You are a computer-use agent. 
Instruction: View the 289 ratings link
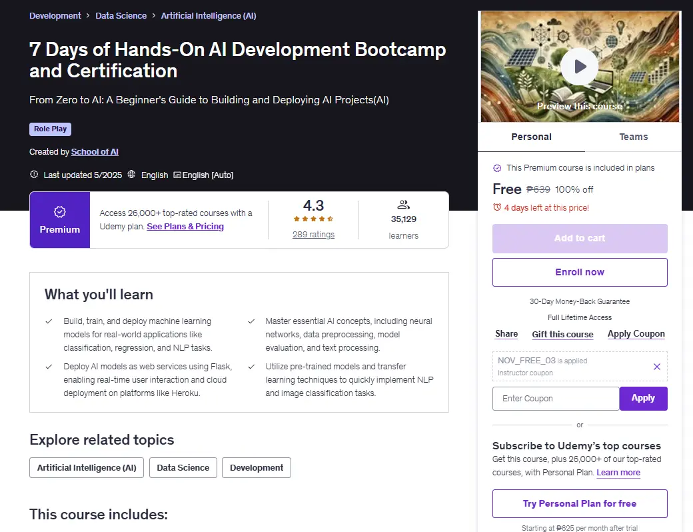point(313,235)
